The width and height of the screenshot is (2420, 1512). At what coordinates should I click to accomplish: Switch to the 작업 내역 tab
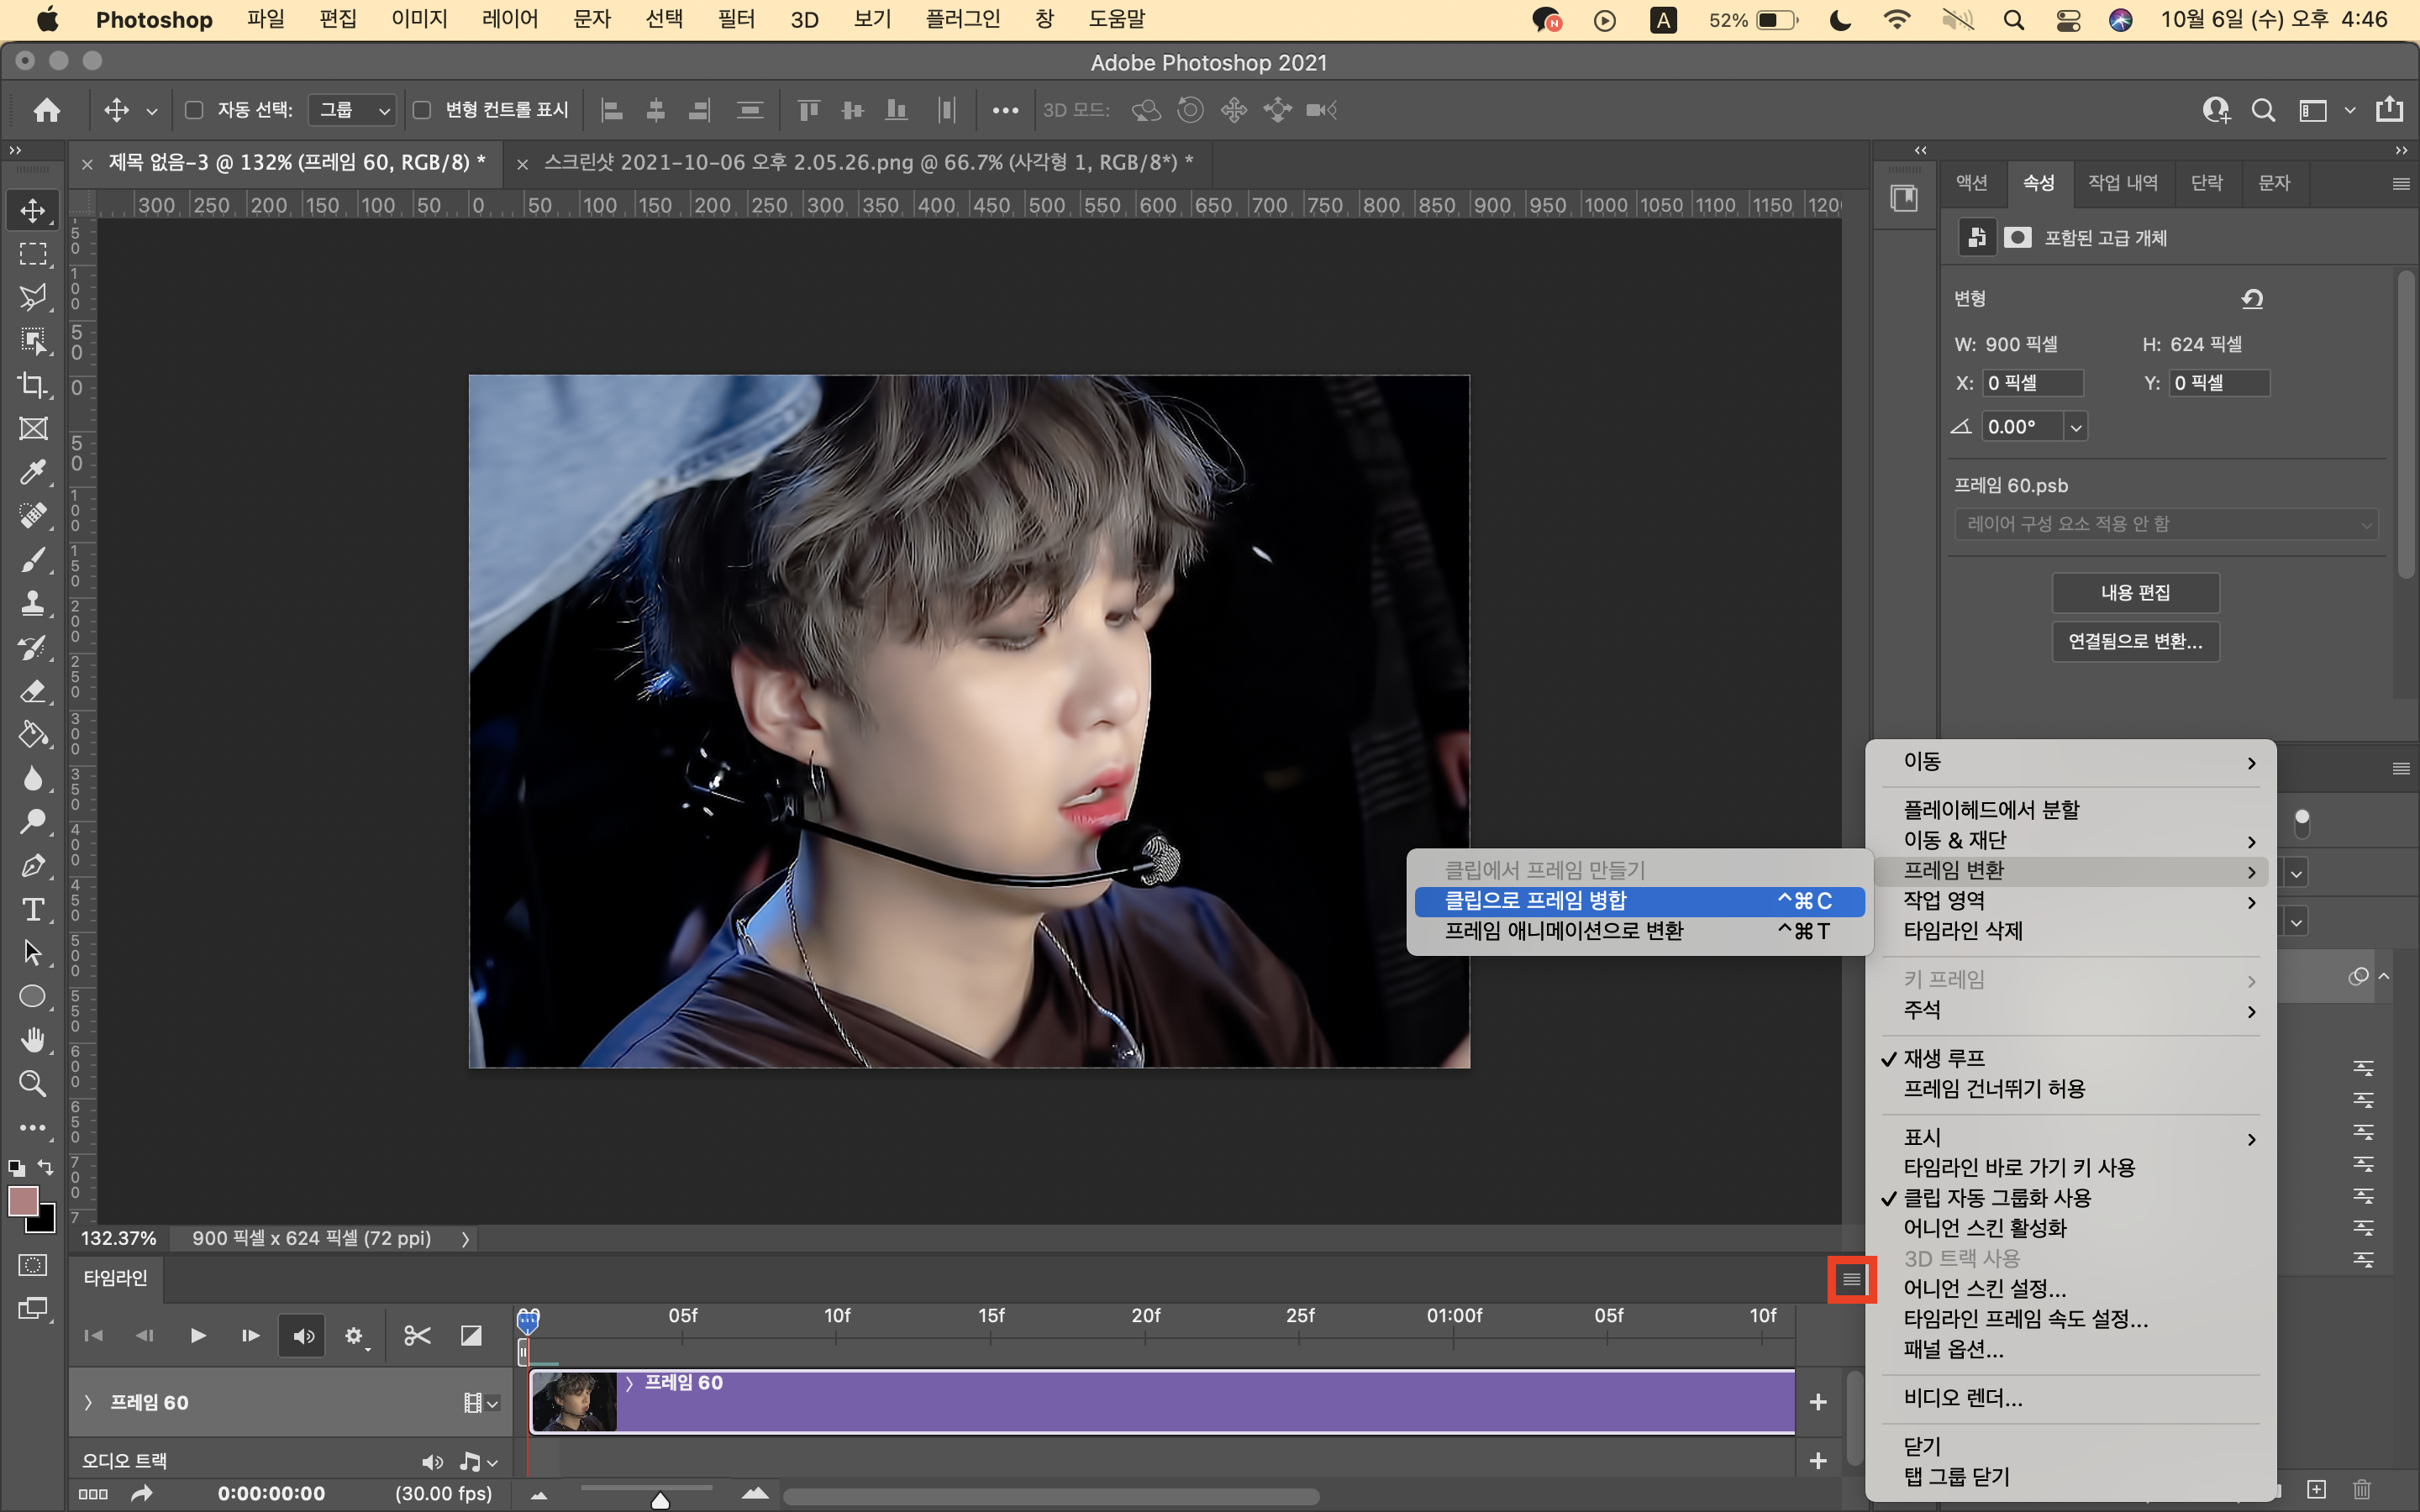[2122, 183]
